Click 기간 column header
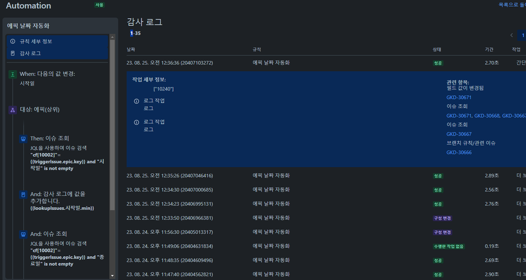This screenshot has height=280, width=526. coord(489,49)
